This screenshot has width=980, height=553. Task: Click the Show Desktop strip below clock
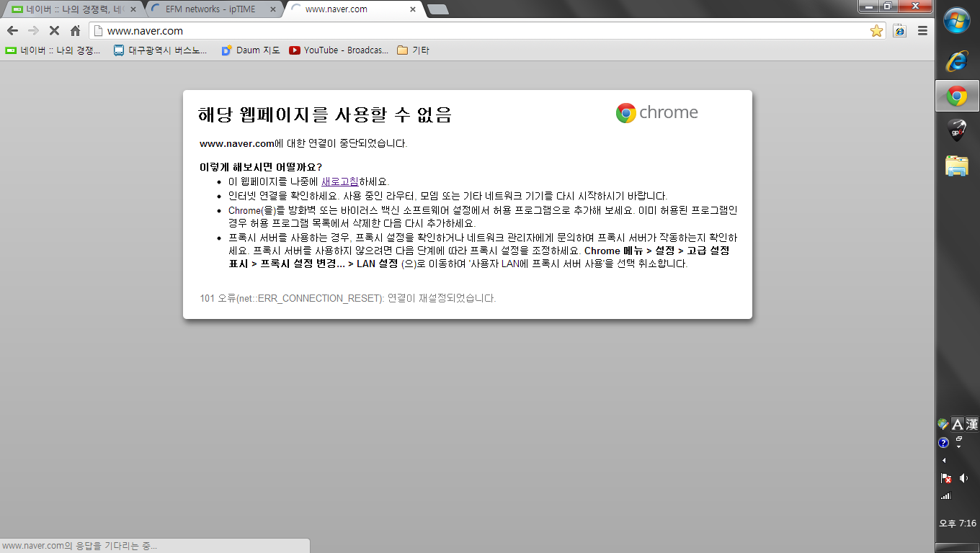tap(957, 548)
